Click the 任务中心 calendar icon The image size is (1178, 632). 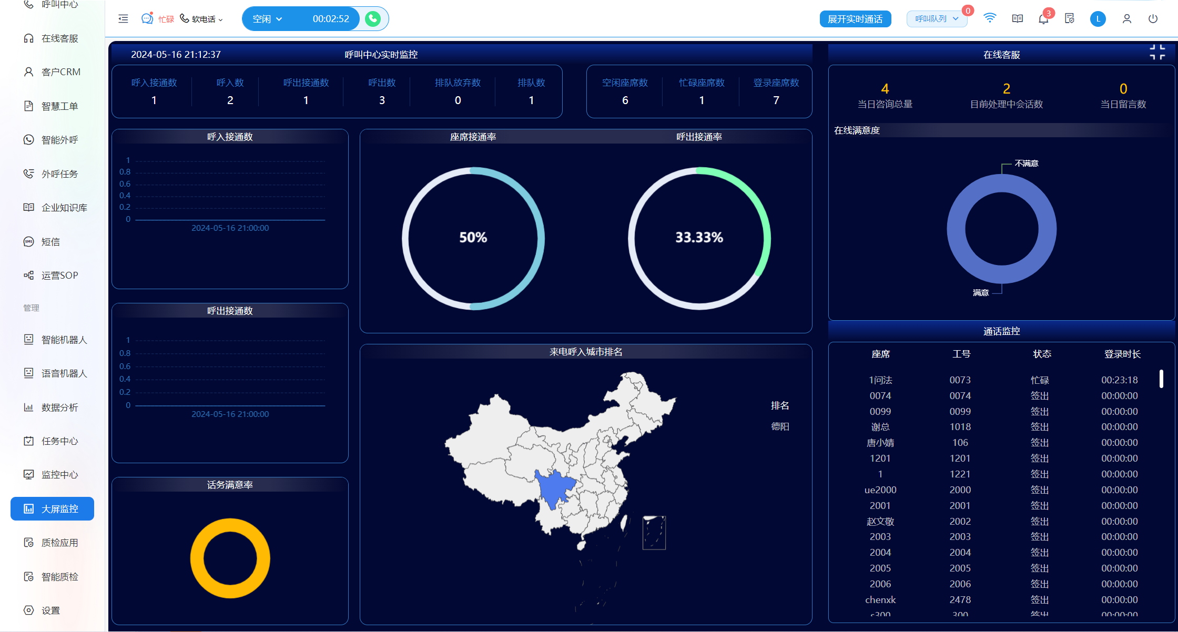pos(28,441)
